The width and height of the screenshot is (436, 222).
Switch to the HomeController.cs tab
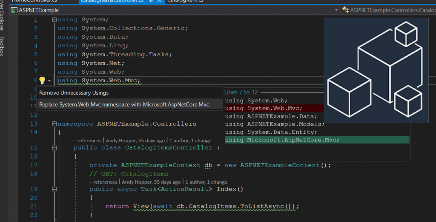tap(34, 1)
